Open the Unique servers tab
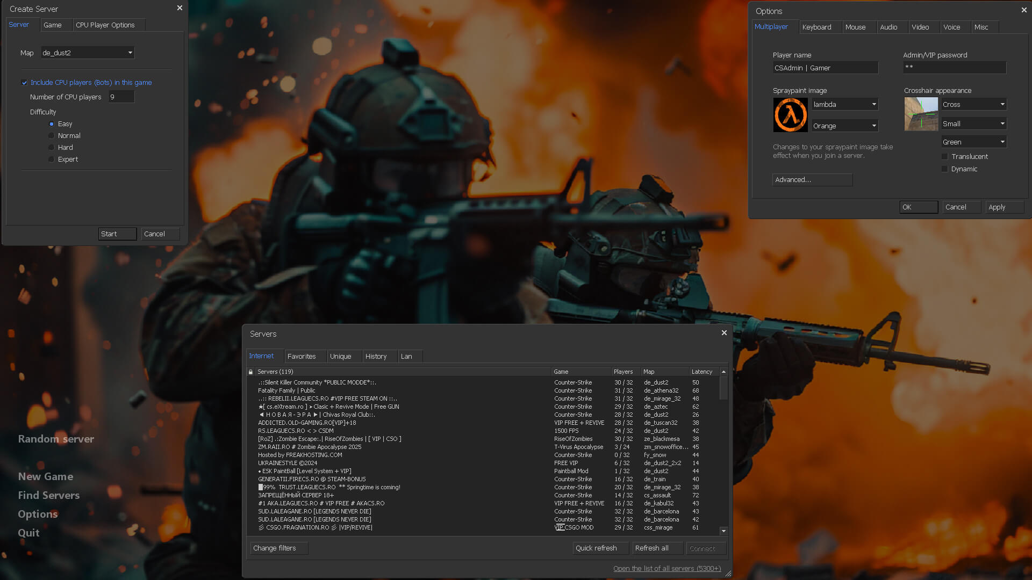The height and width of the screenshot is (580, 1032). pyautogui.click(x=345, y=357)
